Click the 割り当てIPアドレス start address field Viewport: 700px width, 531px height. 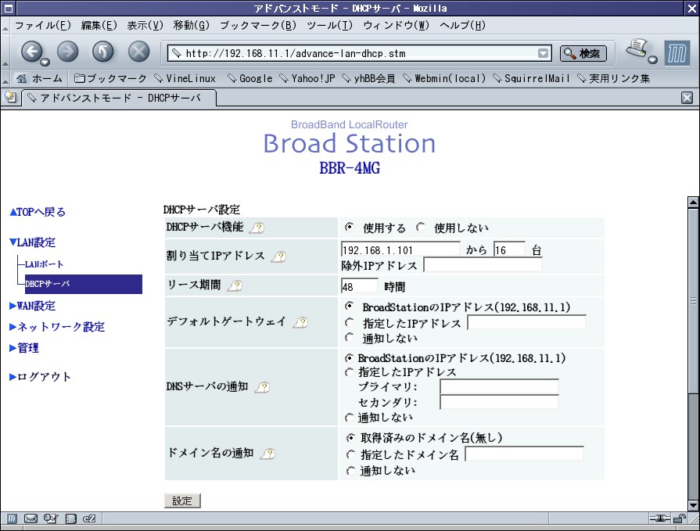point(400,249)
